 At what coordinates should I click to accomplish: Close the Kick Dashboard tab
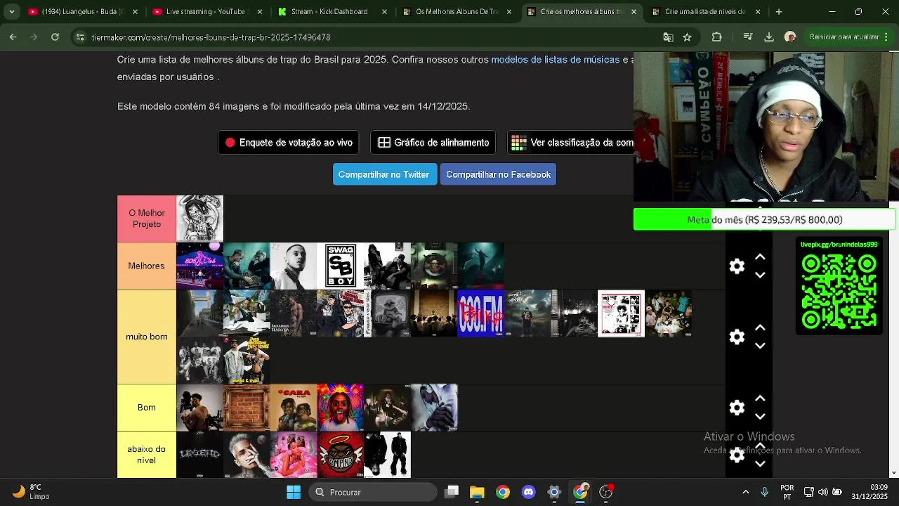tap(384, 11)
